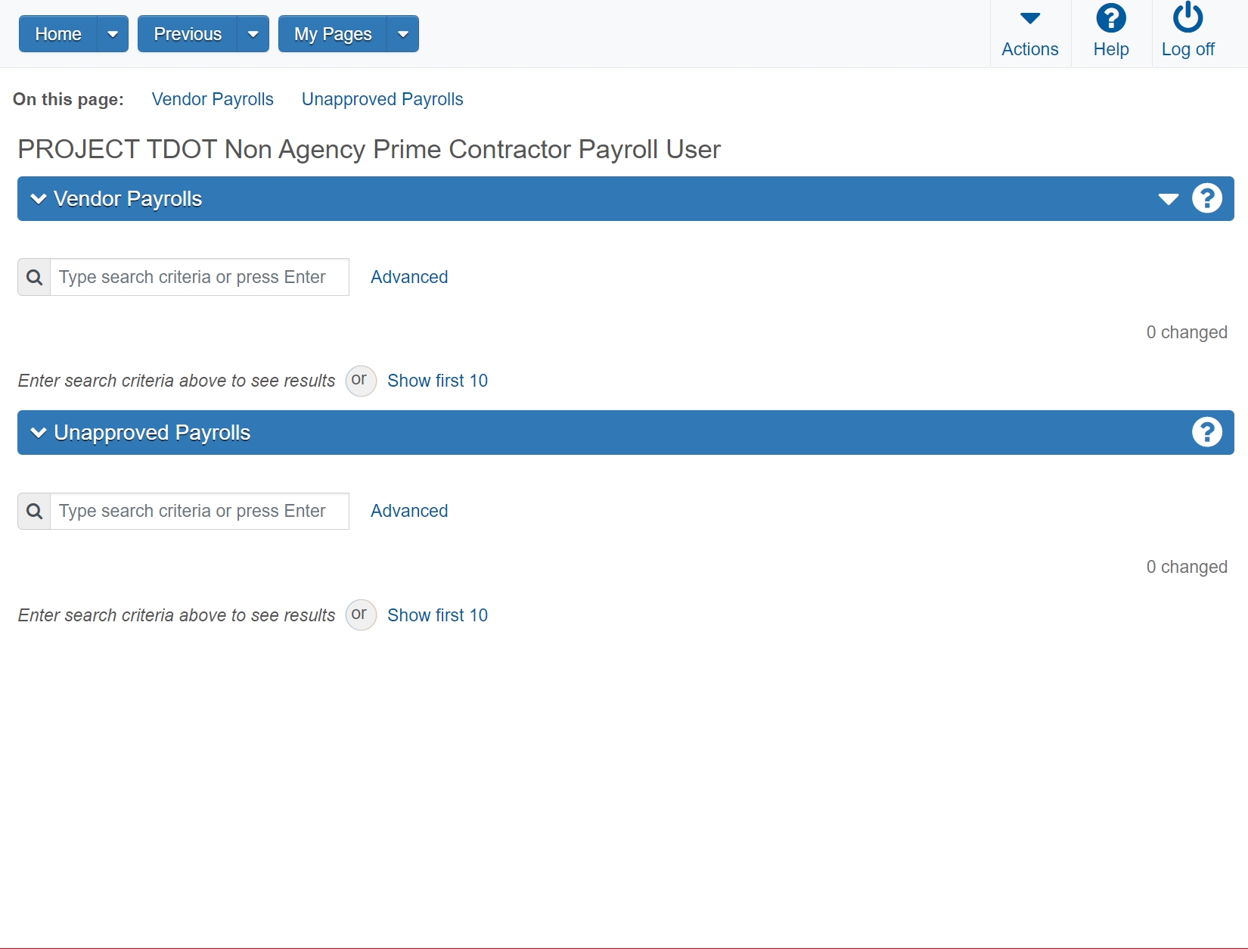Open help for Unapproved Payrolls section
The height and width of the screenshot is (949, 1248).
[x=1207, y=432]
